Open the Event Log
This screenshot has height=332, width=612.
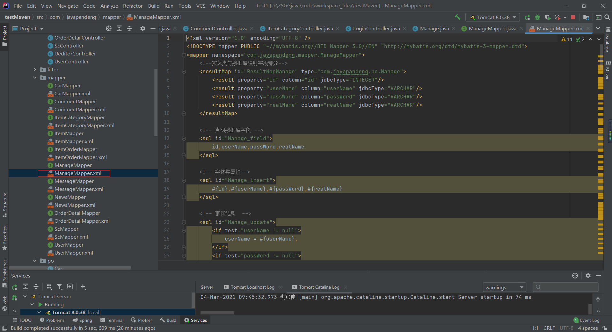coord(586,320)
